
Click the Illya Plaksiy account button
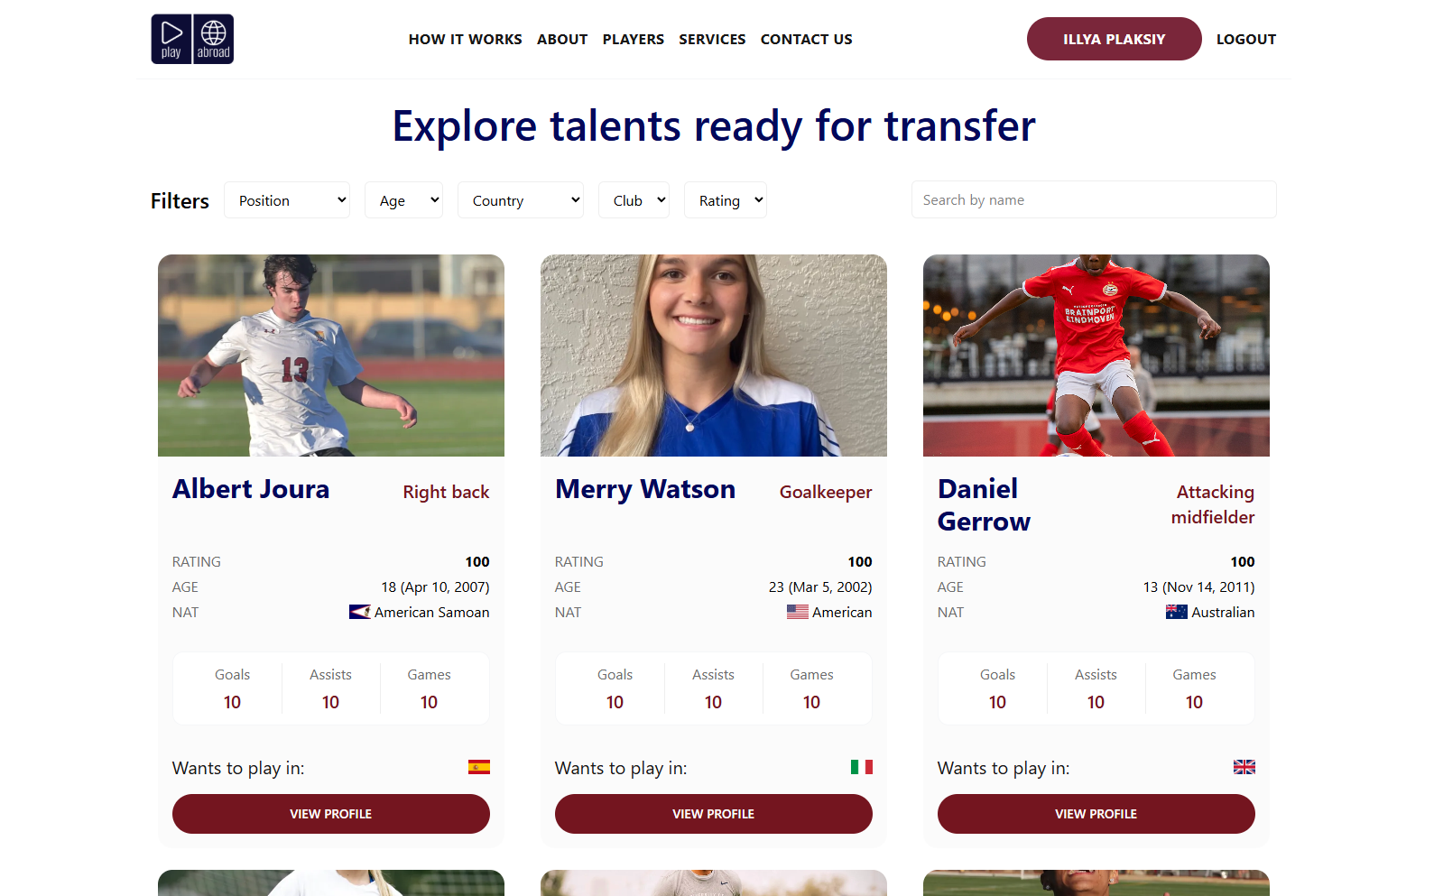point(1115,39)
